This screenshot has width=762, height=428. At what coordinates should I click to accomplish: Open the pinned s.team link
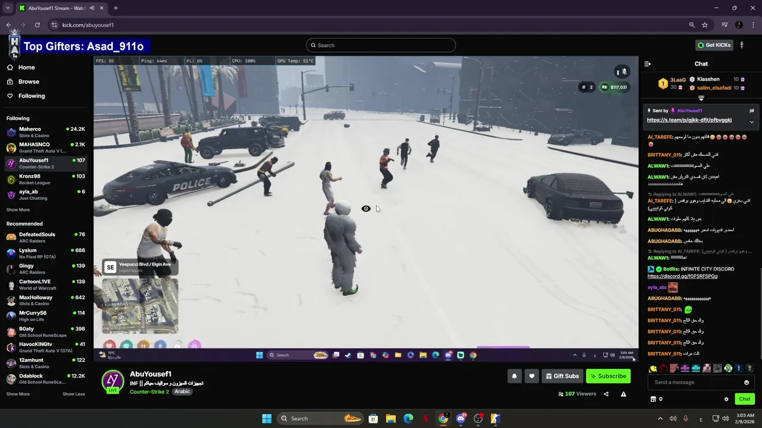click(x=689, y=120)
